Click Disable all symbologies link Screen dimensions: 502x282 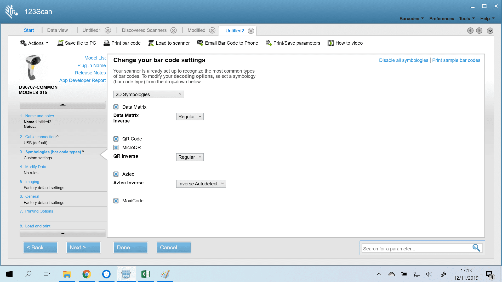tap(403, 60)
